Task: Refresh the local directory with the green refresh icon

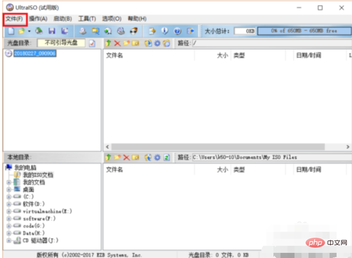Action: point(166,157)
